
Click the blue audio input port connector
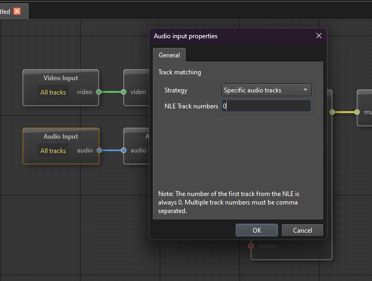[124, 150]
